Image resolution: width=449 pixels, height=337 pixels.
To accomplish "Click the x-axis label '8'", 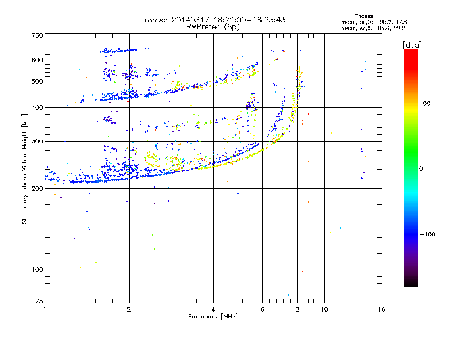I will (x=297, y=309).
